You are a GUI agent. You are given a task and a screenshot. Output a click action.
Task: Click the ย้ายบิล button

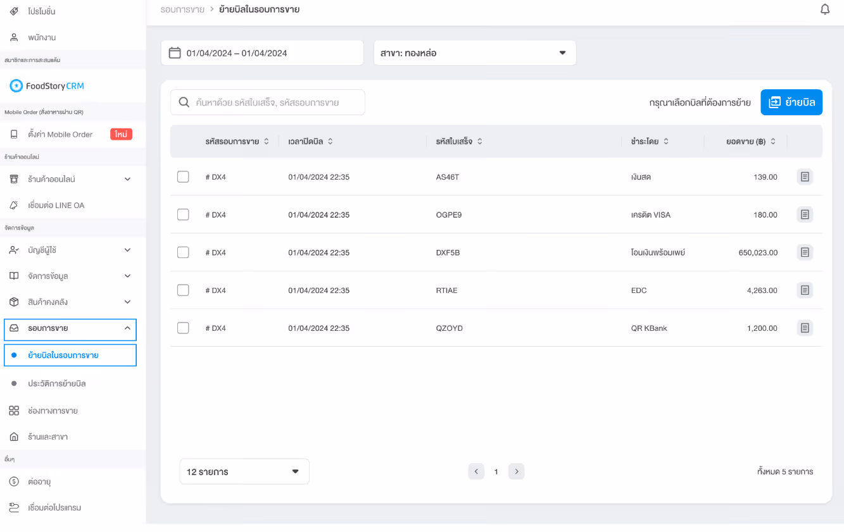tap(791, 102)
